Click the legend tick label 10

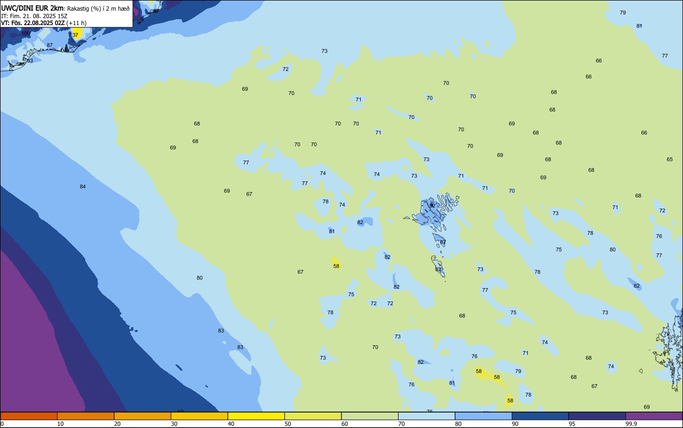(60, 424)
